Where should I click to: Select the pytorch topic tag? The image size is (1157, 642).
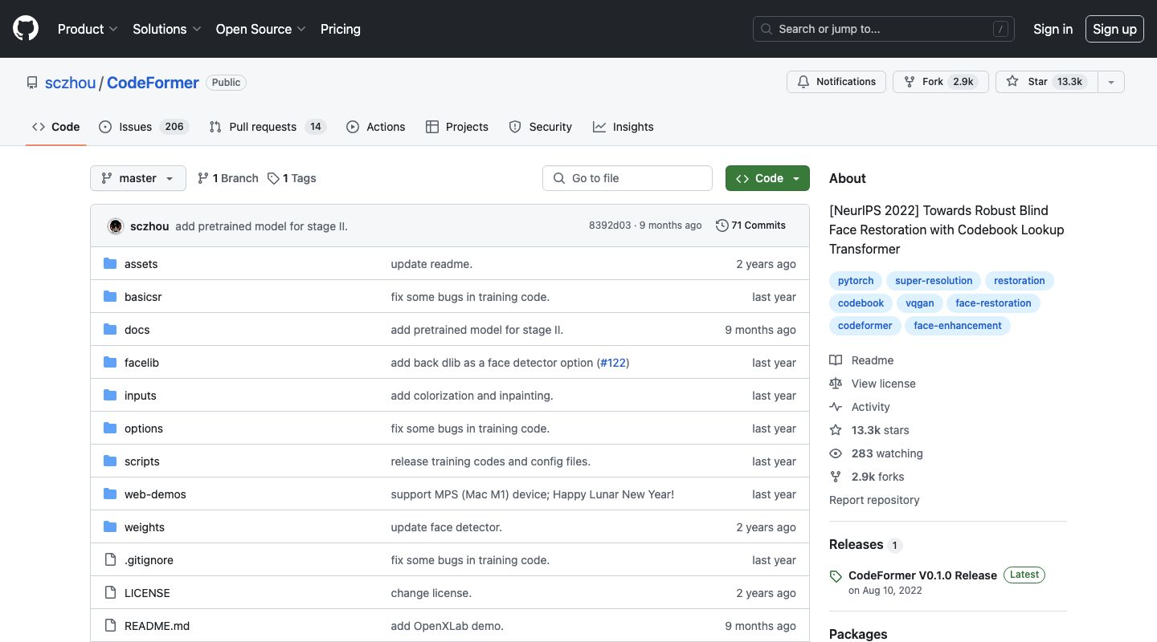point(856,281)
